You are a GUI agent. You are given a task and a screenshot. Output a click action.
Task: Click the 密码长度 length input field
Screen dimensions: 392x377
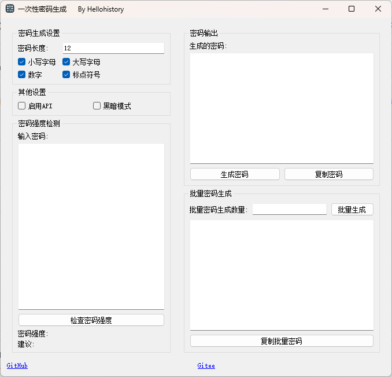(x=113, y=48)
